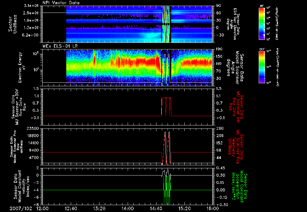Click the "MEx ELS-01 LR" panel title

[x=59, y=46]
